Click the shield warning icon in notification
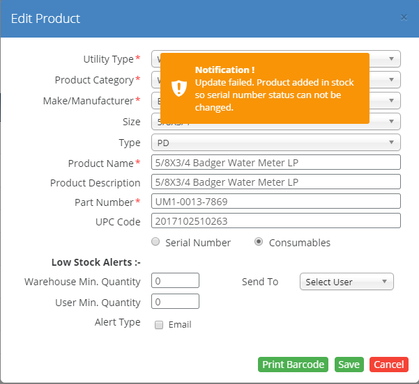The image size is (419, 384). coord(180,88)
